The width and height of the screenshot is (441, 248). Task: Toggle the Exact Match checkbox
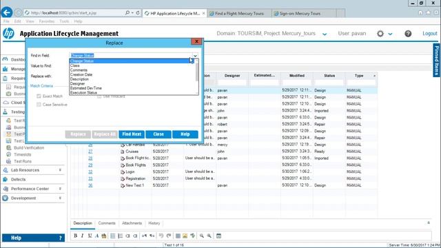pos(39,96)
